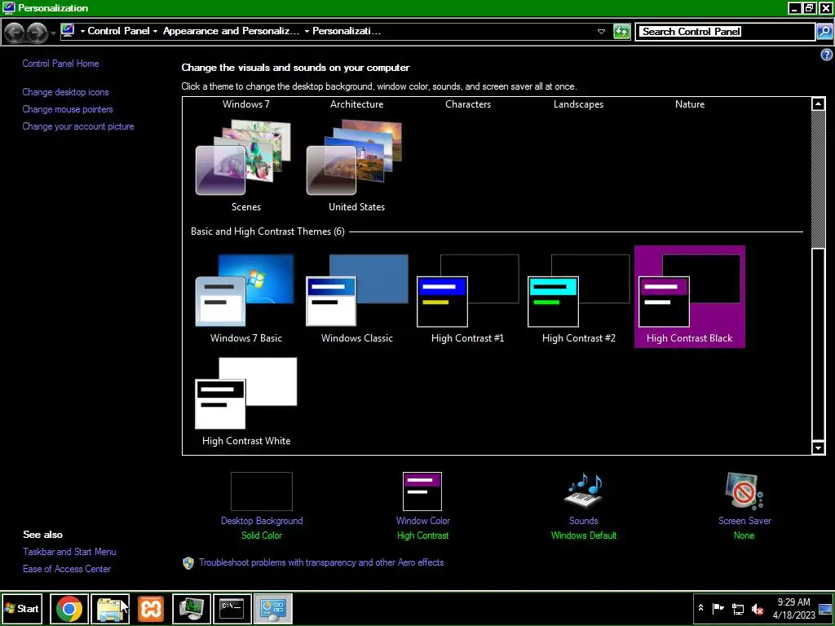Click the Nature theme label
This screenshot has width=835, height=626.
[x=690, y=104]
